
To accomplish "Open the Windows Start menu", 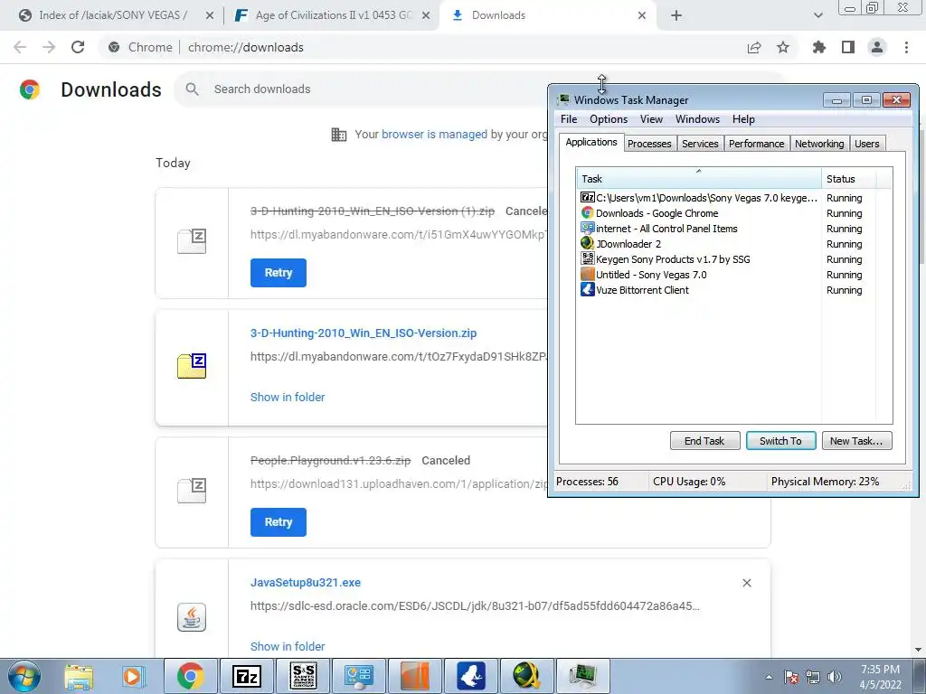I will [24, 676].
